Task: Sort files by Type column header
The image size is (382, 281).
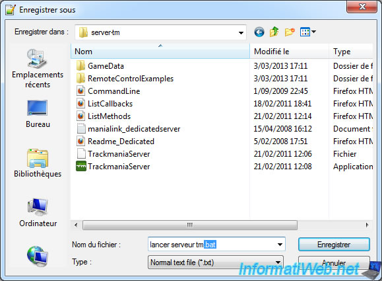Action: point(351,52)
